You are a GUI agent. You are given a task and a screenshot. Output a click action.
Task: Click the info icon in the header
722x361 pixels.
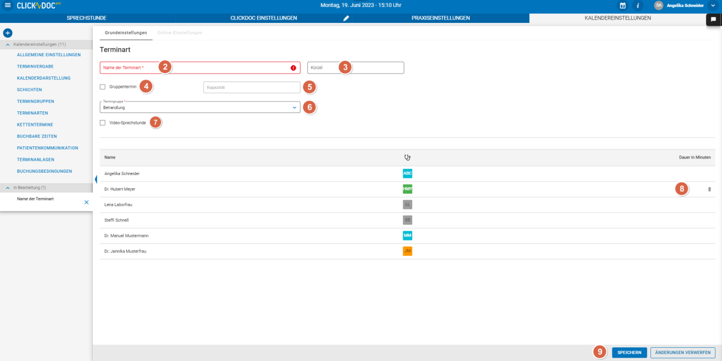click(x=638, y=5)
